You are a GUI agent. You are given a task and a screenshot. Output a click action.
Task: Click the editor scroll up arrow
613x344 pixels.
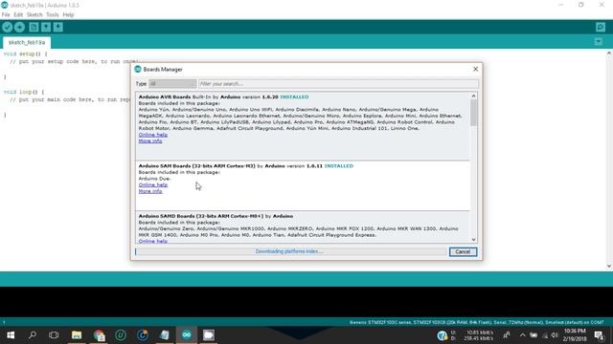pyautogui.click(x=609, y=54)
